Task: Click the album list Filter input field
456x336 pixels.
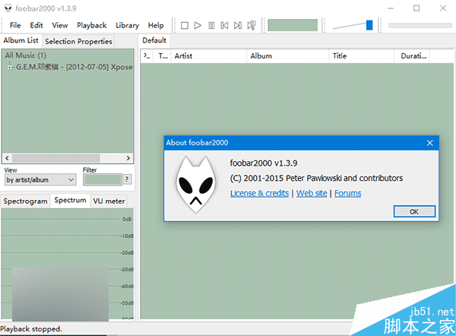Action: tap(103, 179)
